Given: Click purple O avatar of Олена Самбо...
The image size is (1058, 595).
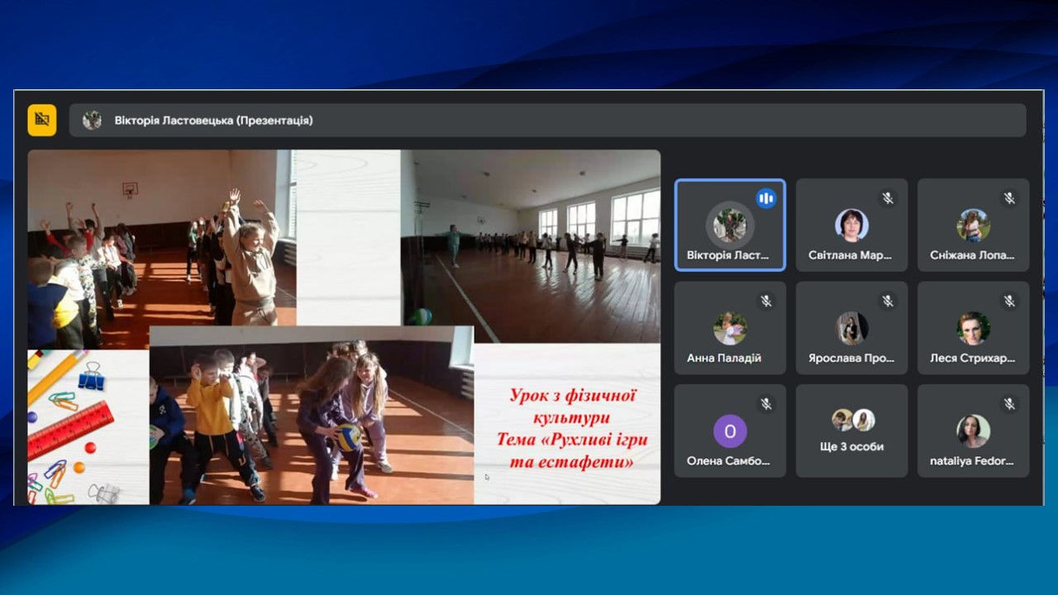Looking at the screenshot, I should pyautogui.click(x=730, y=431).
